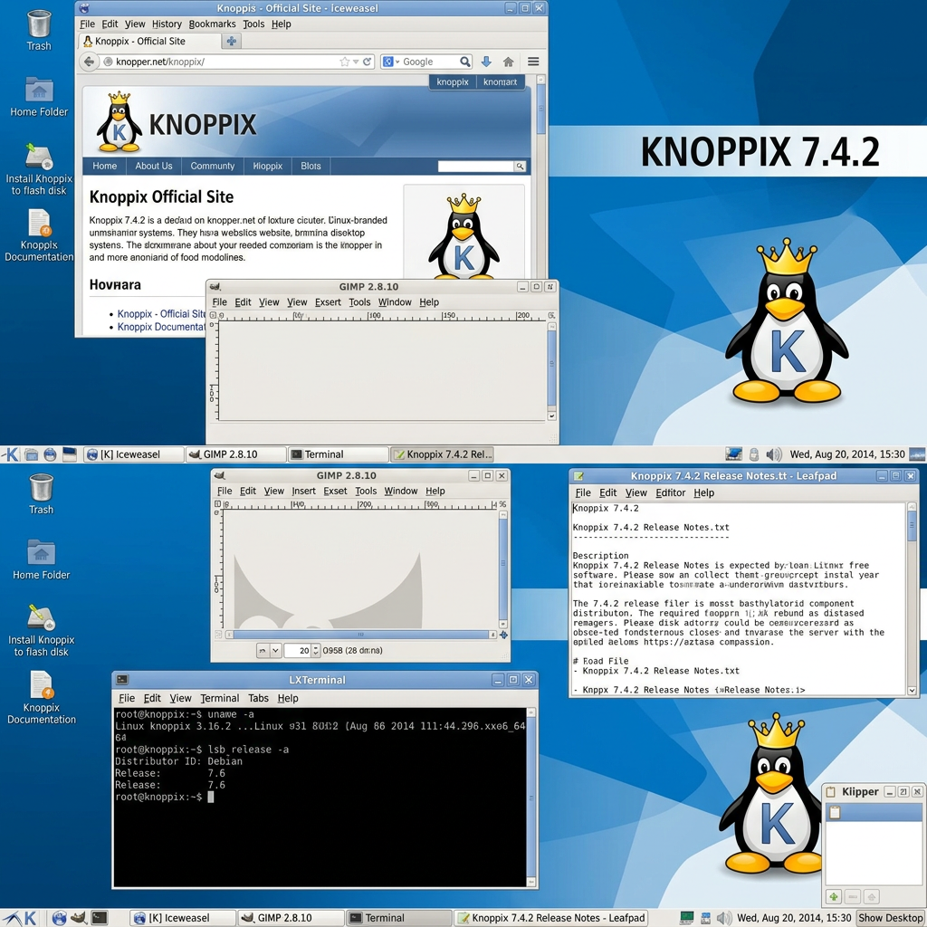Click Show Desktop on bottom panel
This screenshot has height=927, width=927.
click(891, 918)
